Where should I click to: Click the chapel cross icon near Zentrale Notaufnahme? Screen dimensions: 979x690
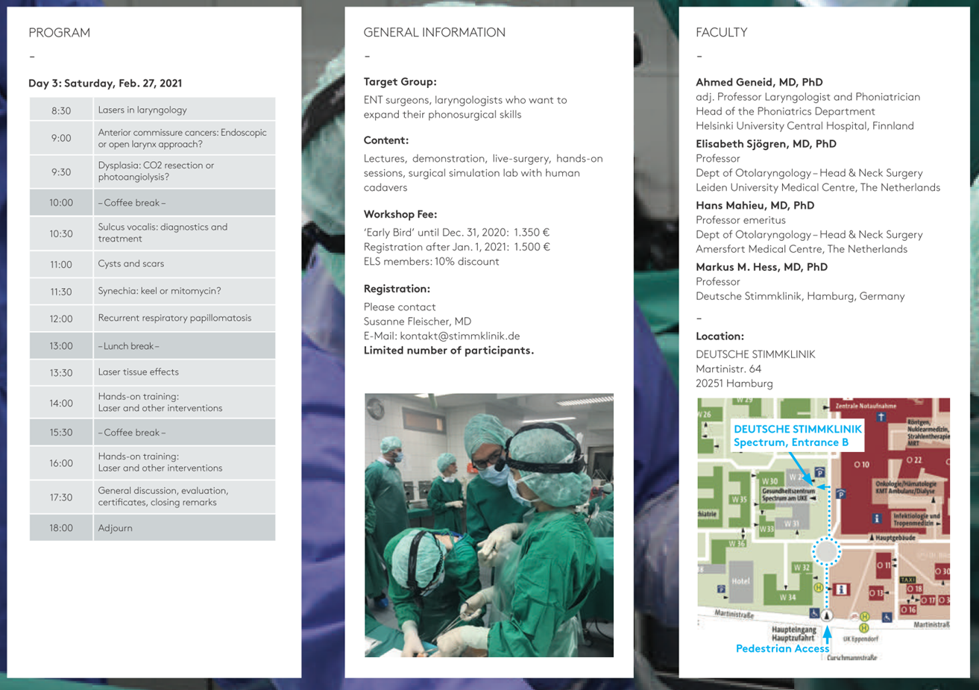point(881,417)
